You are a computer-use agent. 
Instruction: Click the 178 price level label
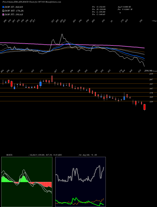(151, 93)
